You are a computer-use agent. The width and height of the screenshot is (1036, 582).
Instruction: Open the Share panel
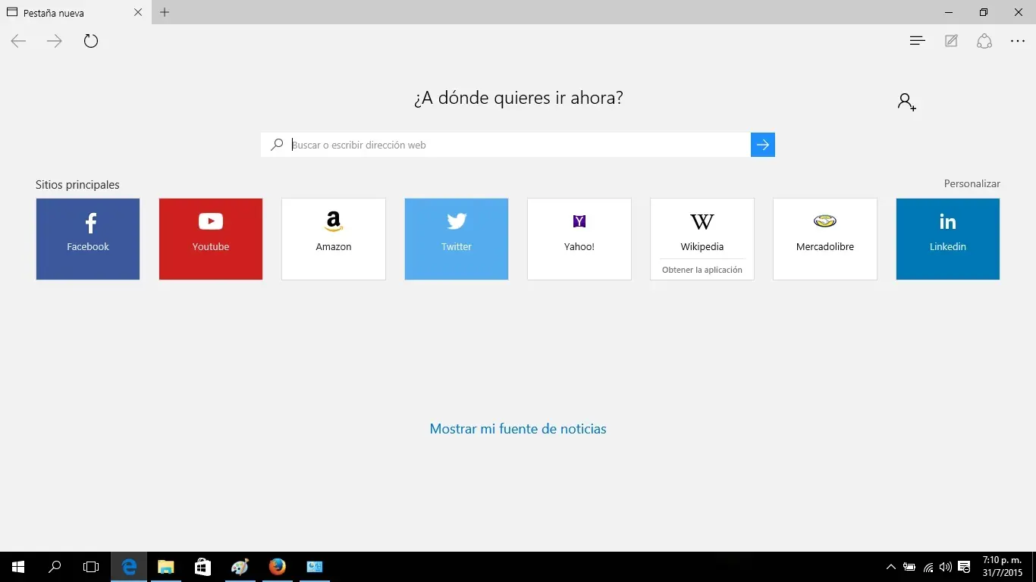coord(984,40)
